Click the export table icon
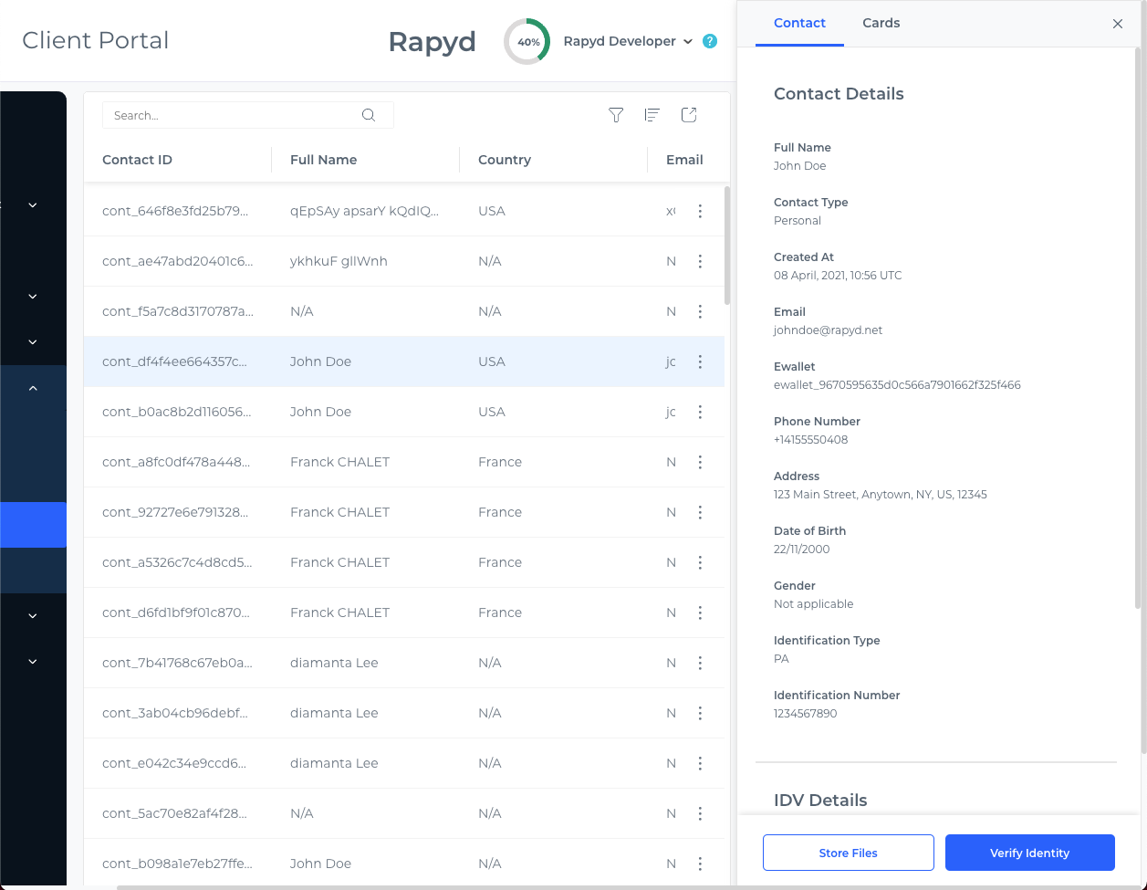The image size is (1147, 890). (x=689, y=115)
